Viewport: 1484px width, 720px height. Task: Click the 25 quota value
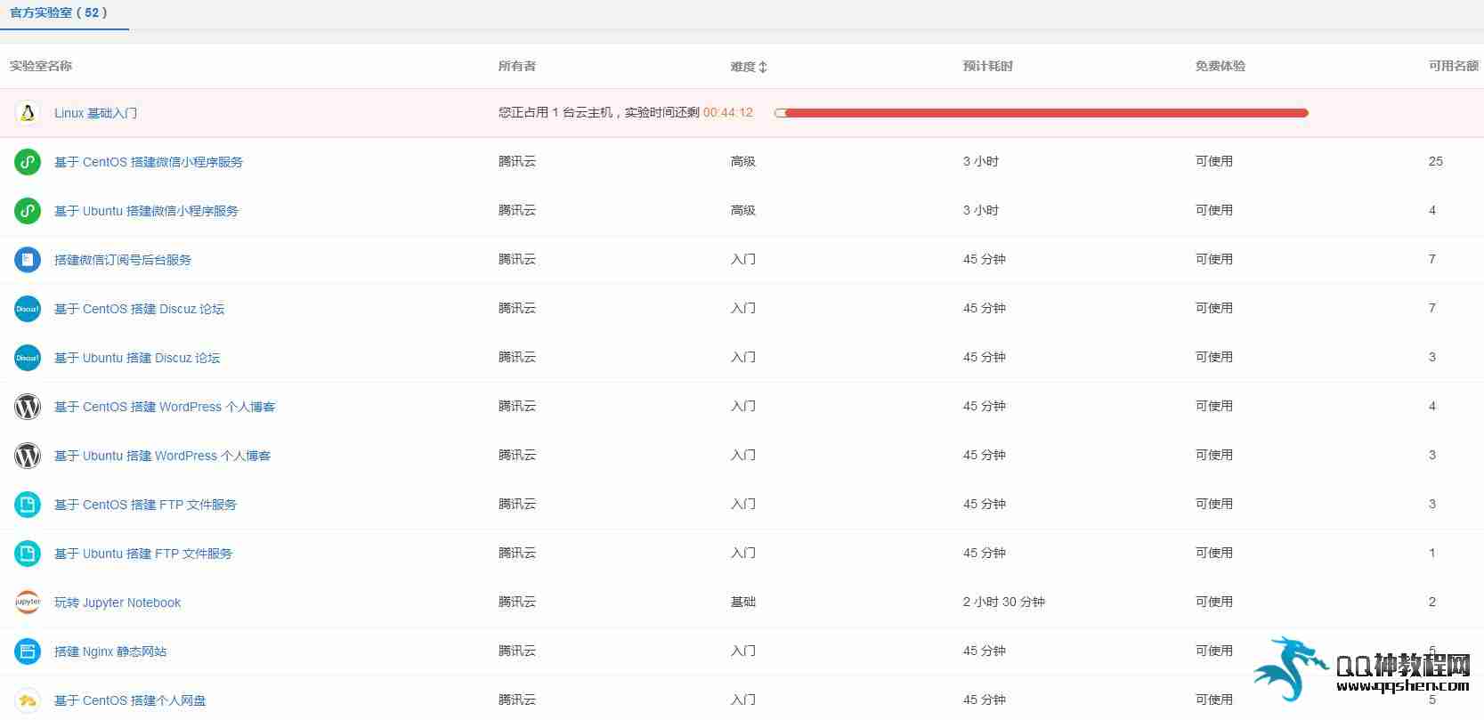coord(1436,161)
